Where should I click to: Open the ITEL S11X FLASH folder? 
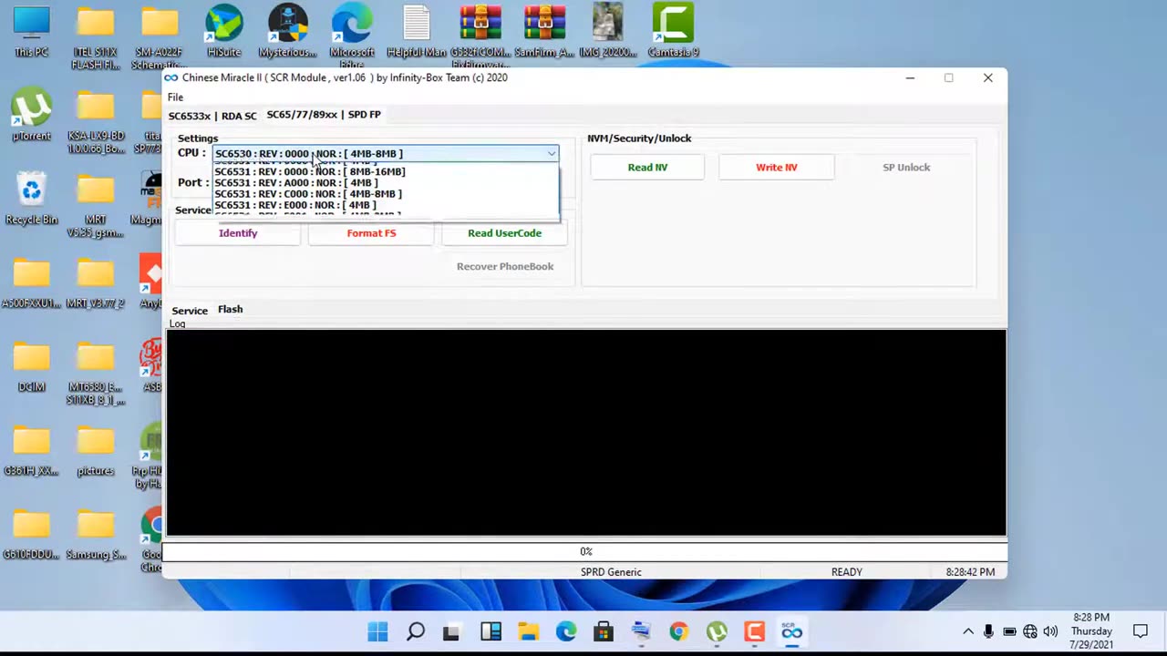96,36
